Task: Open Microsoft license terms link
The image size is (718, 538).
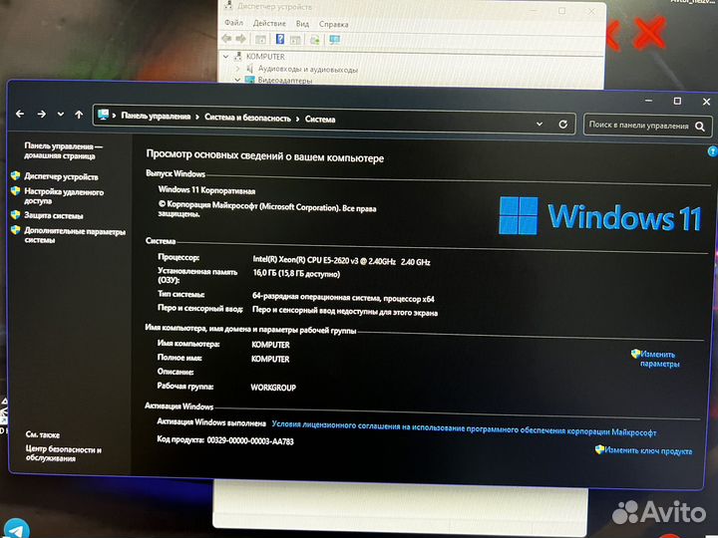Action: tap(464, 428)
